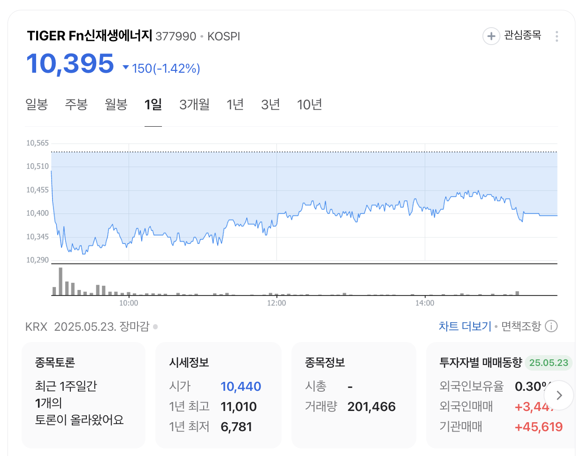Select the 주봉 weekly chart view
The image size is (582, 456).
[77, 105]
